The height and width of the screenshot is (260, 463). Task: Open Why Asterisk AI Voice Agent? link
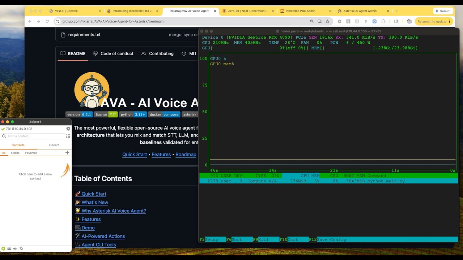pyautogui.click(x=114, y=211)
